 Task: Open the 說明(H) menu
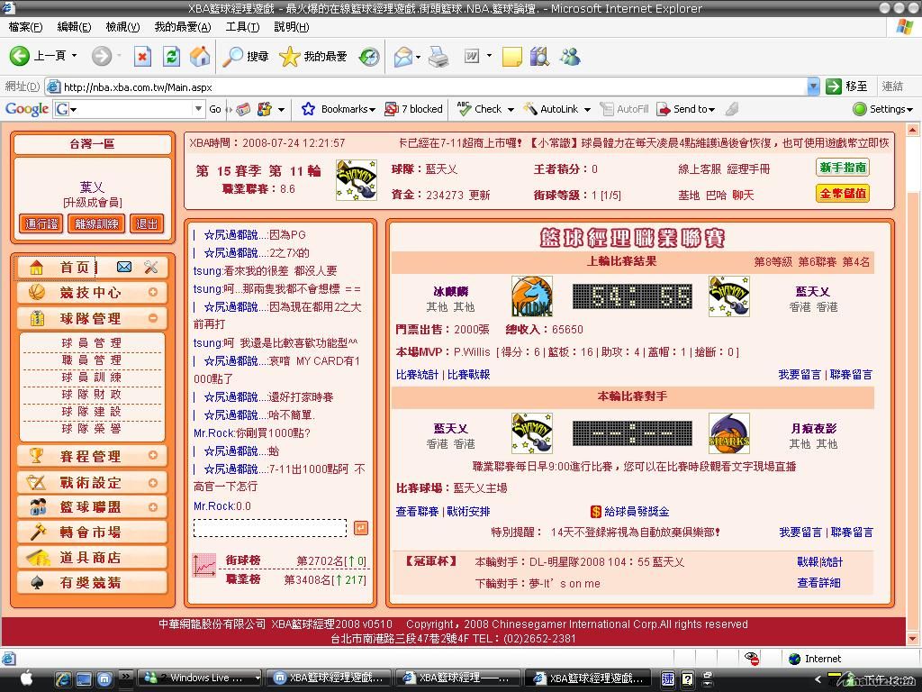coord(292,26)
